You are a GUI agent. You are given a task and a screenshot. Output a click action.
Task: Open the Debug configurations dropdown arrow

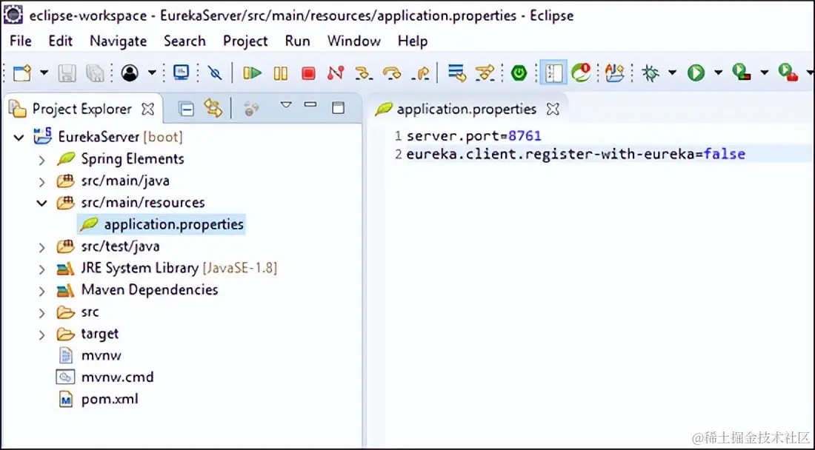(672, 73)
